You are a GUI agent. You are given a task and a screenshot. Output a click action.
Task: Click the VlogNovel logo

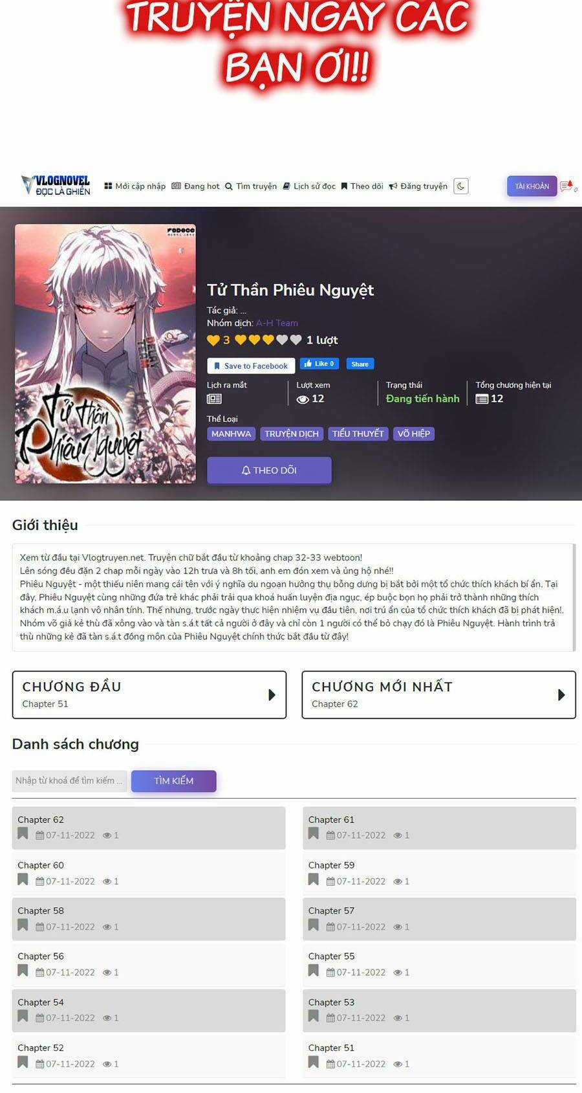click(56, 186)
